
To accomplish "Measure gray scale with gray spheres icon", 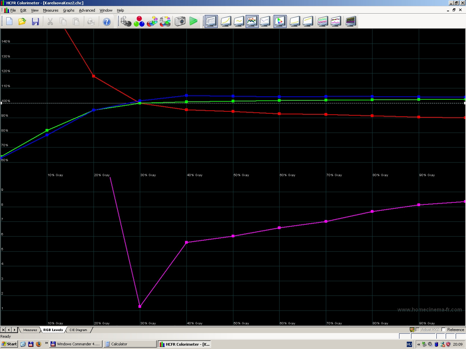I will tap(126, 22).
